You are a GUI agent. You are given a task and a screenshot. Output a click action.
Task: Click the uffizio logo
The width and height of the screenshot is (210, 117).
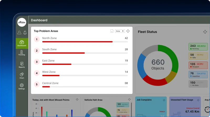click(22, 22)
